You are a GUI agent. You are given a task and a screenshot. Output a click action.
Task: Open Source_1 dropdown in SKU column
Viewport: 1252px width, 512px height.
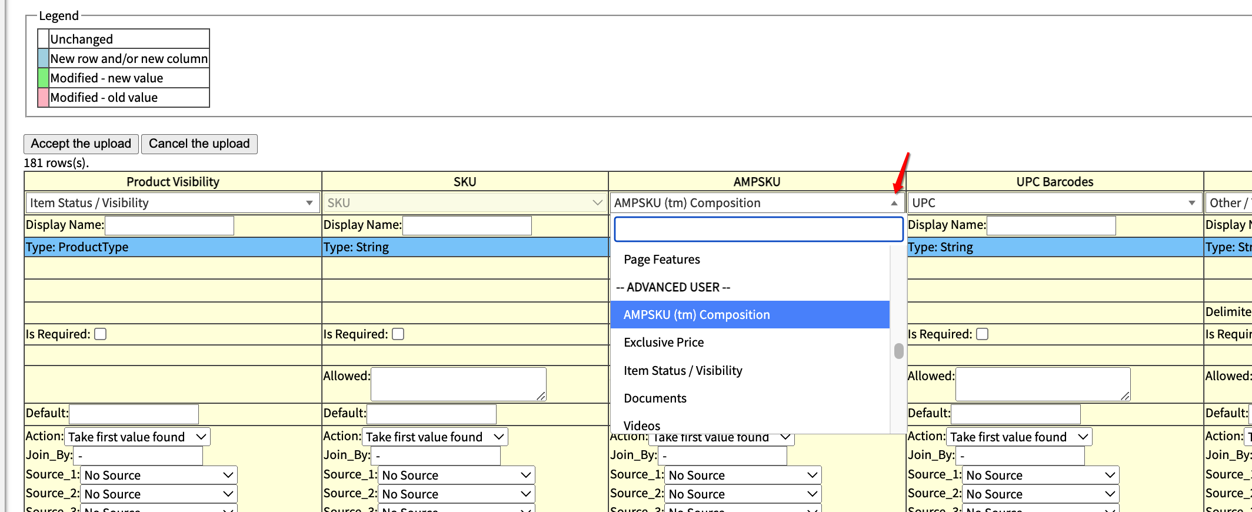(x=457, y=475)
